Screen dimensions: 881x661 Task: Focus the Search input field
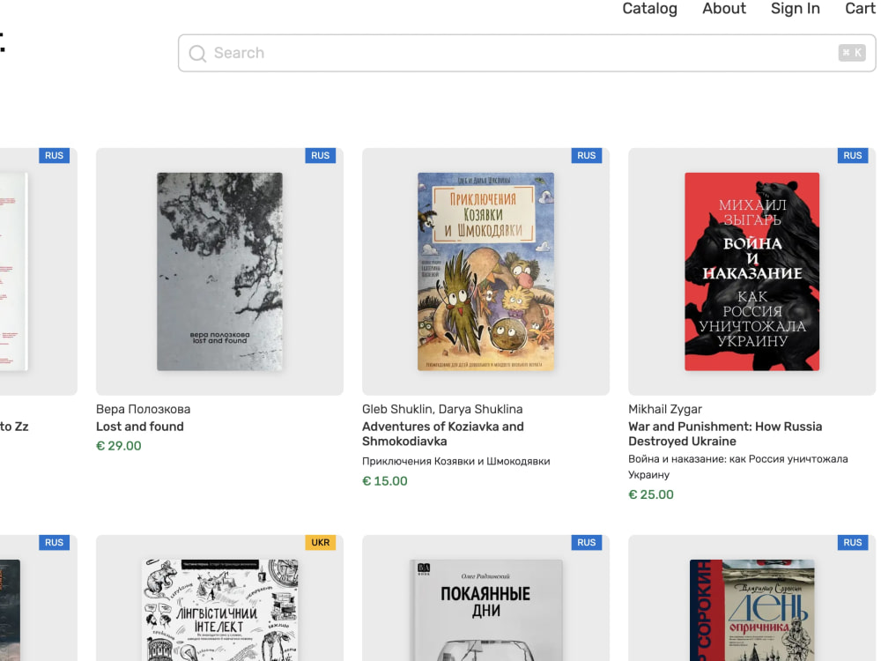point(527,53)
